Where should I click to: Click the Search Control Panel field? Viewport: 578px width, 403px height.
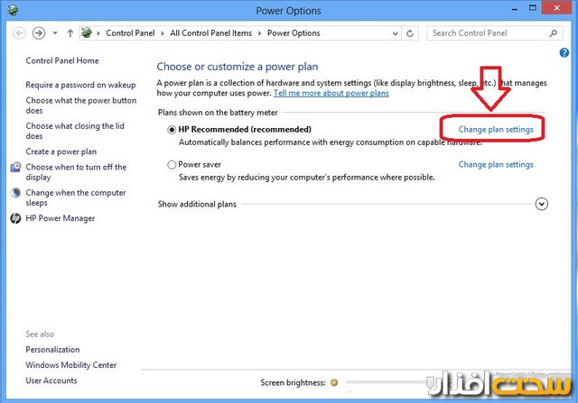[x=494, y=33]
